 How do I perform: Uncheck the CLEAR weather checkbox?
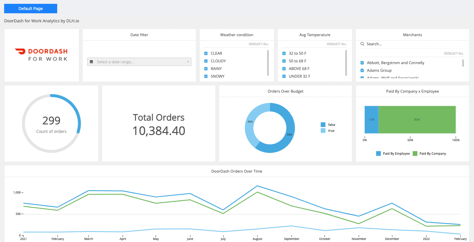click(x=206, y=53)
